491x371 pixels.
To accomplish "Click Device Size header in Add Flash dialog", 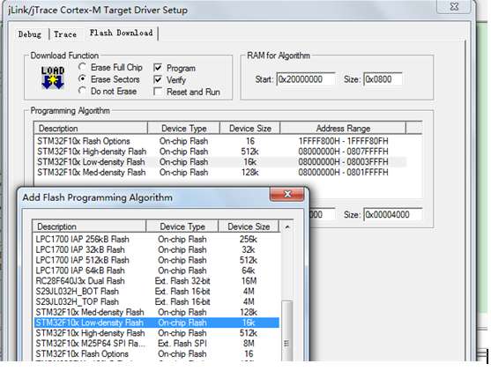I will click(x=249, y=226).
